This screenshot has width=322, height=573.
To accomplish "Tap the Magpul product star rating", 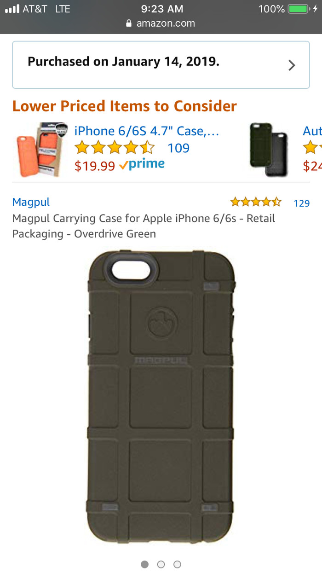I will coord(256,202).
